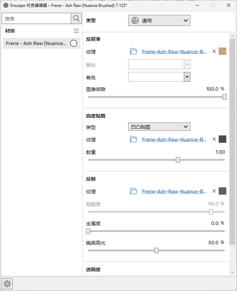Click the 镜面高光 specular slider handle
This screenshot has height=291, width=237.
[x=157, y=251]
